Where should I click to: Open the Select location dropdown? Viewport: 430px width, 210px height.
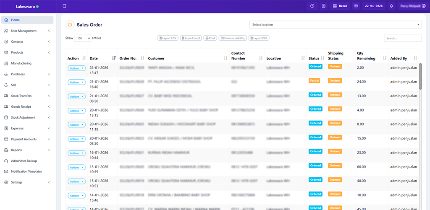coord(335,25)
